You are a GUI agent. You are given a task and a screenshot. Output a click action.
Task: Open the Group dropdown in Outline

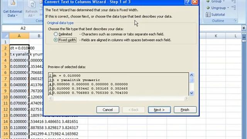click(223, 2)
